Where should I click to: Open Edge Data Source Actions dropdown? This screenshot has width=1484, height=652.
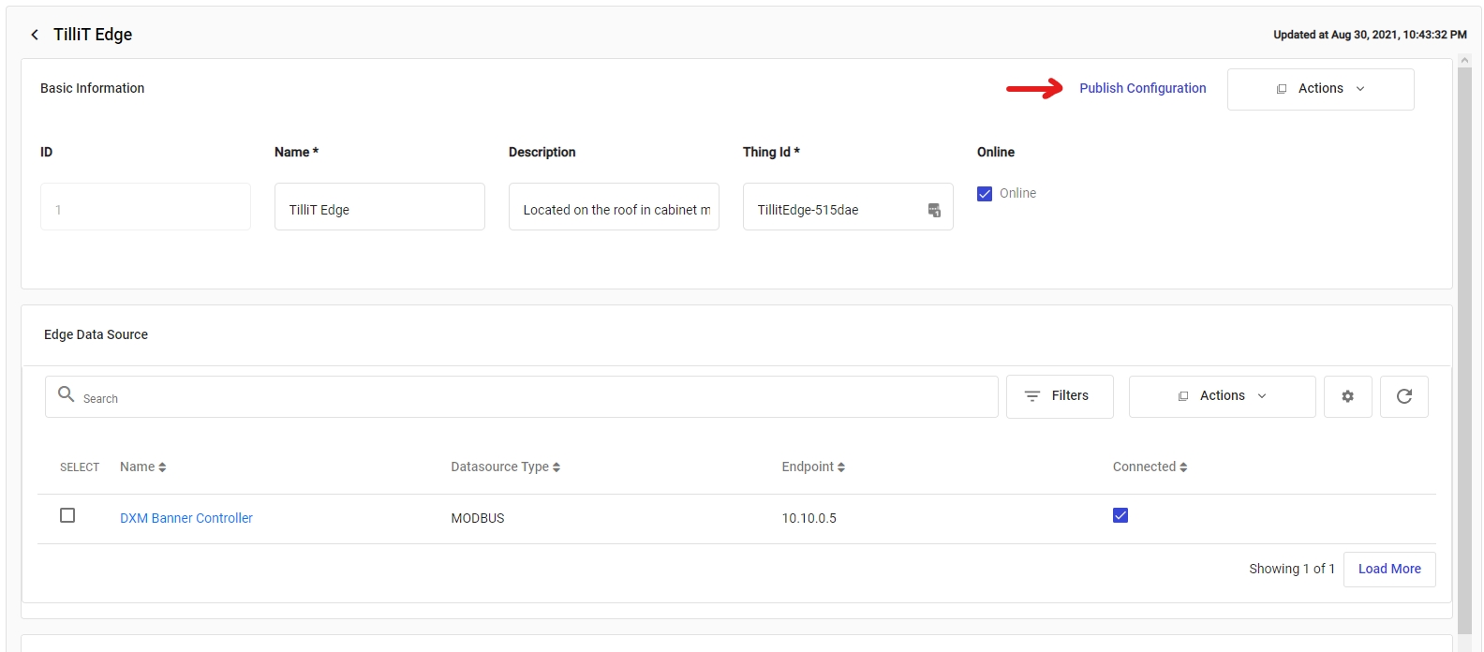[x=1222, y=396]
